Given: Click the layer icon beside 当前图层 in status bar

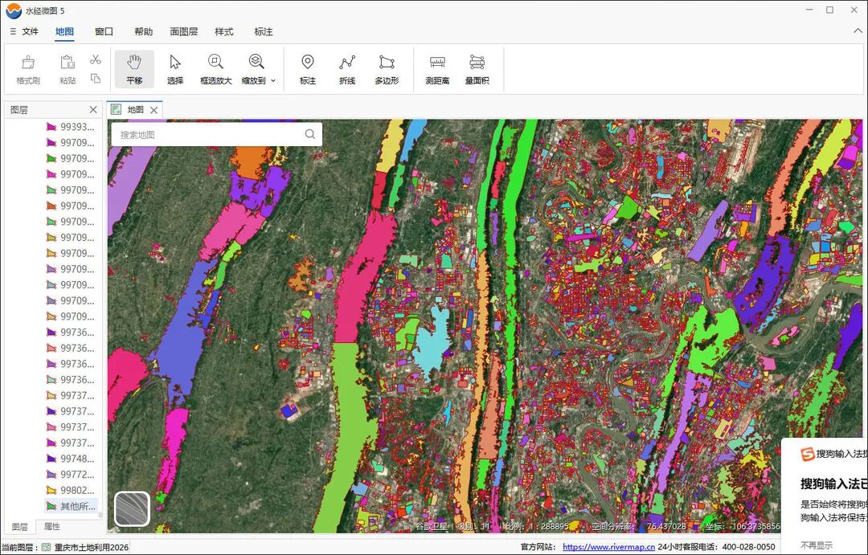Looking at the screenshot, I should click(x=47, y=547).
